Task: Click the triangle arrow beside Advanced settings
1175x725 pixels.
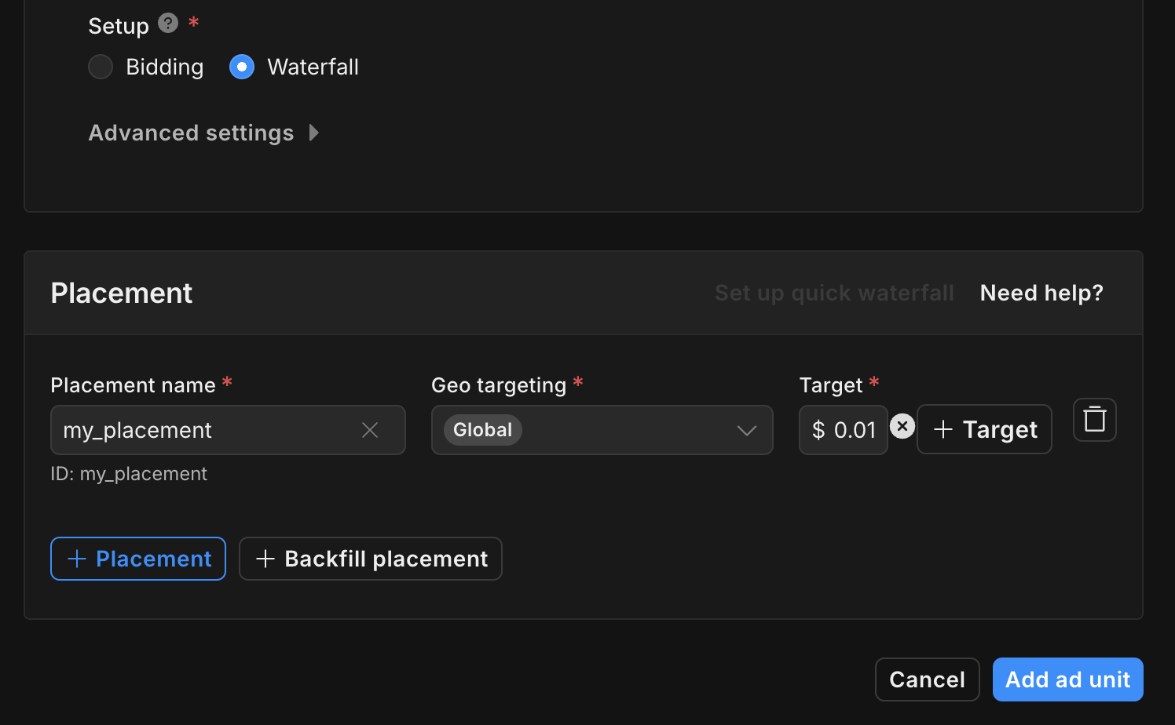Action: [x=314, y=133]
